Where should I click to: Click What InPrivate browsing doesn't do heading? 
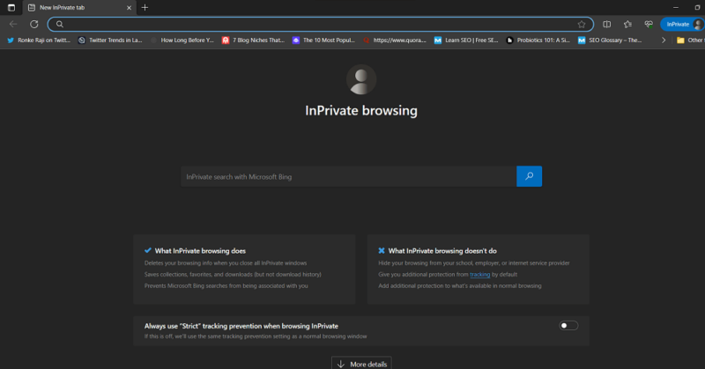pos(442,251)
